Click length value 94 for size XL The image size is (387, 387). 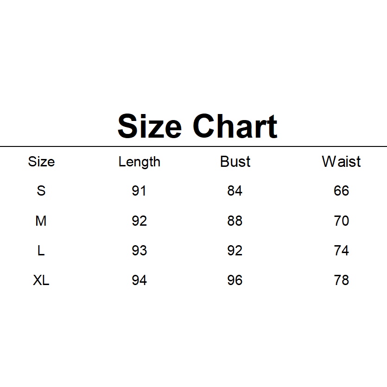139,280
